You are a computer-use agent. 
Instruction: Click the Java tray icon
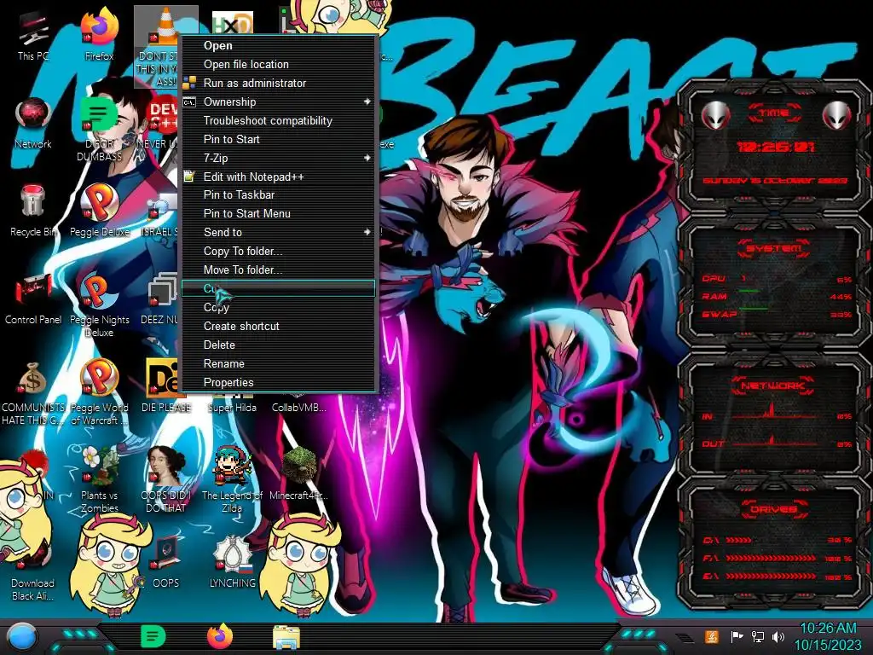point(712,636)
